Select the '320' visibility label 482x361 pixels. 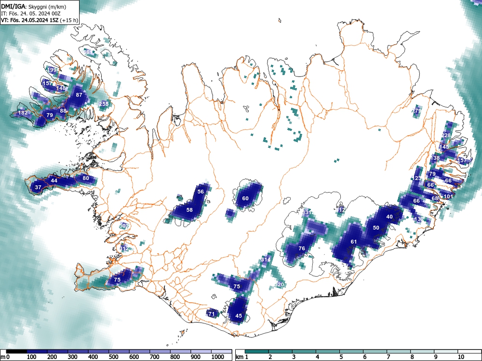(279, 284)
